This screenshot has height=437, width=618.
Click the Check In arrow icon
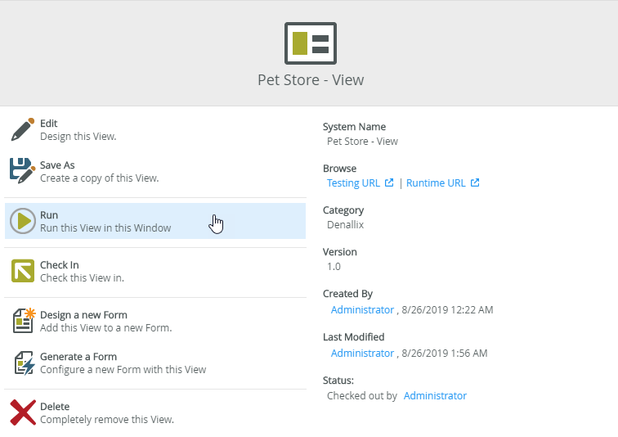[23, 271]
